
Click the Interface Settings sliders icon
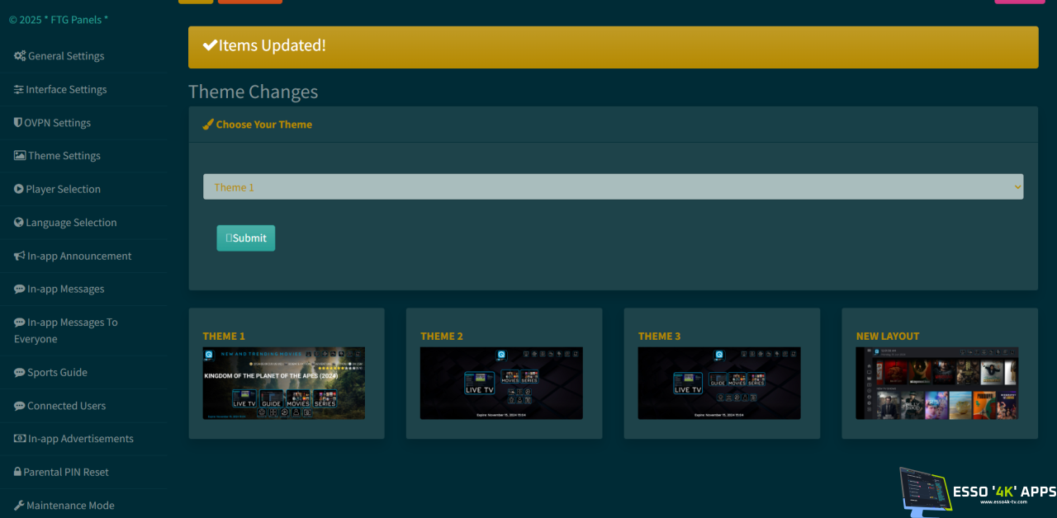click(x=19, y=90)
